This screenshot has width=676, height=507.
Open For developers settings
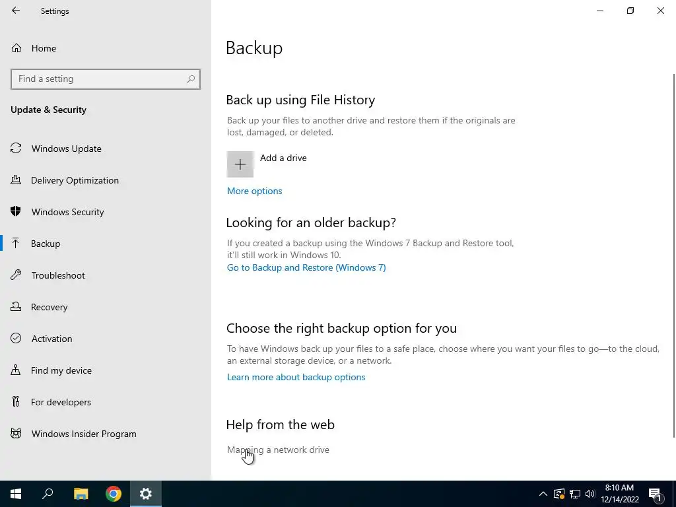point(61,402)
